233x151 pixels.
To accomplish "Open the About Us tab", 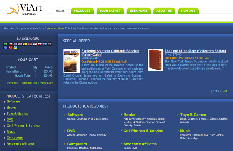I will 164,11.
